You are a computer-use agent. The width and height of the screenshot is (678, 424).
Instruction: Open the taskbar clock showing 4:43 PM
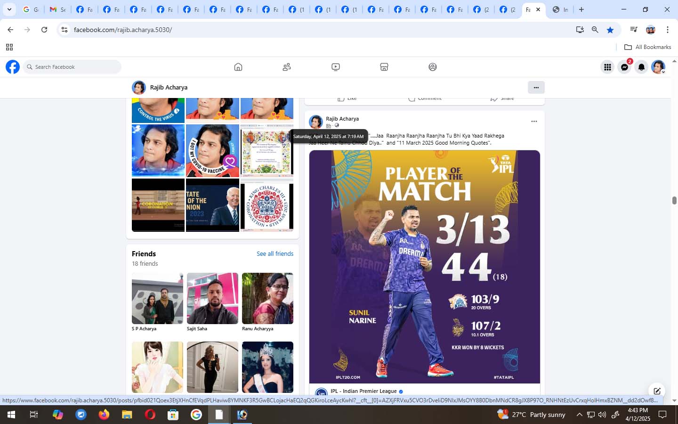click(638, 415)
